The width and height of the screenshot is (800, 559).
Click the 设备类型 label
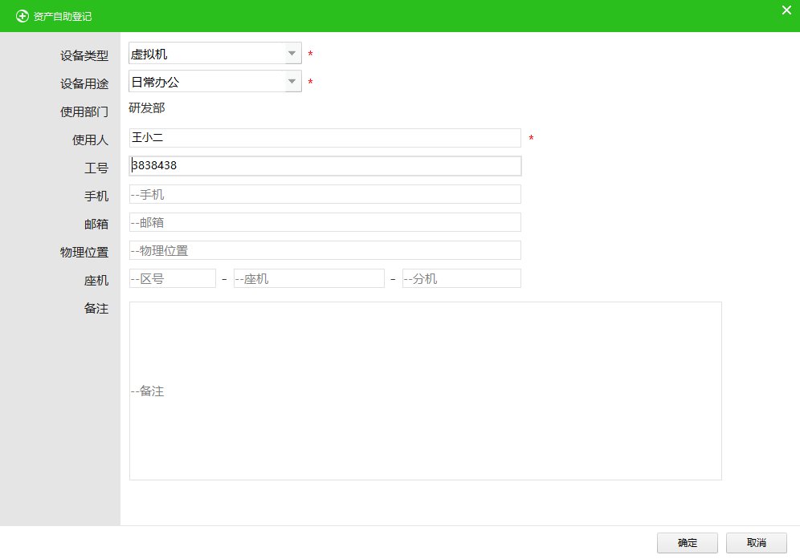point(84,55)
